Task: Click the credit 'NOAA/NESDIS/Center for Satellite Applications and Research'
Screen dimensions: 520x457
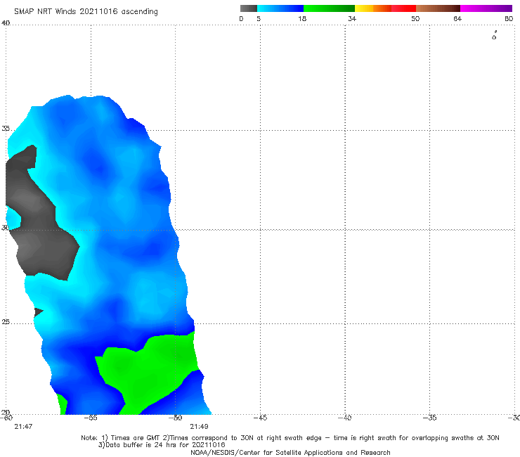Action: [290, 452]
